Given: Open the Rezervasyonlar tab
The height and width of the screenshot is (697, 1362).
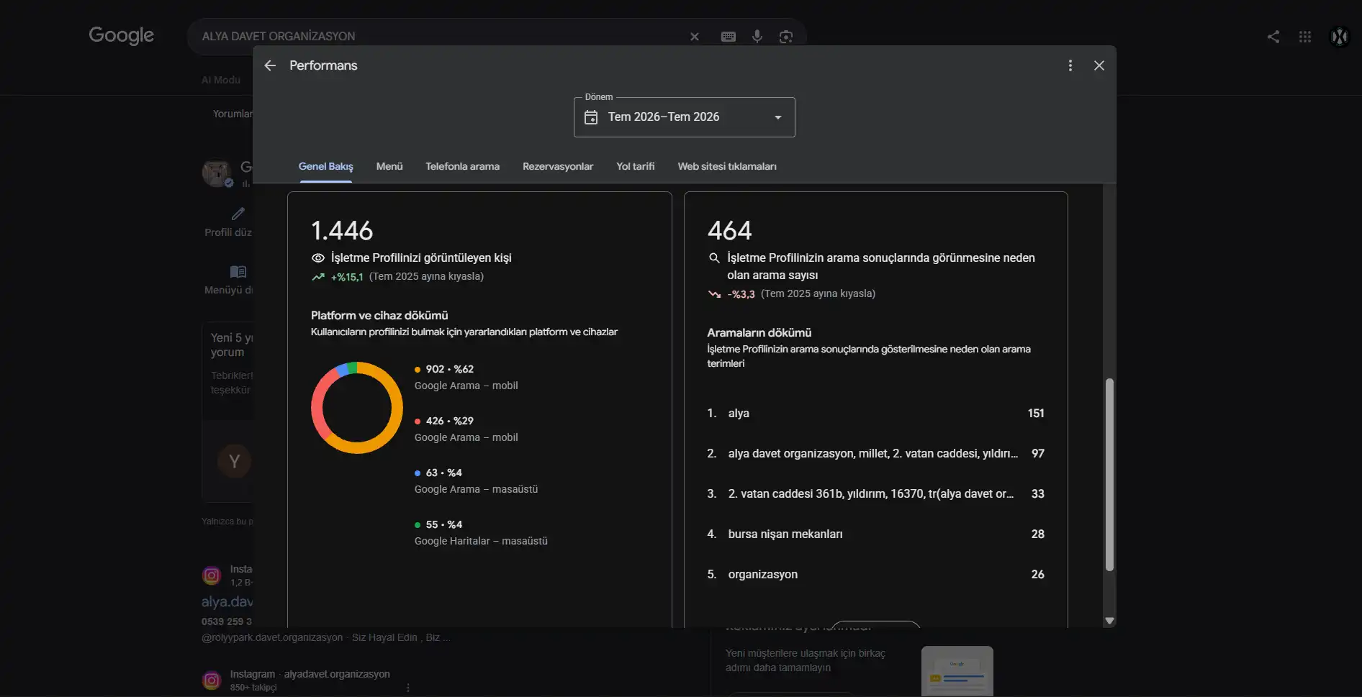Looking at the screenshot, I should pos(558,167).
